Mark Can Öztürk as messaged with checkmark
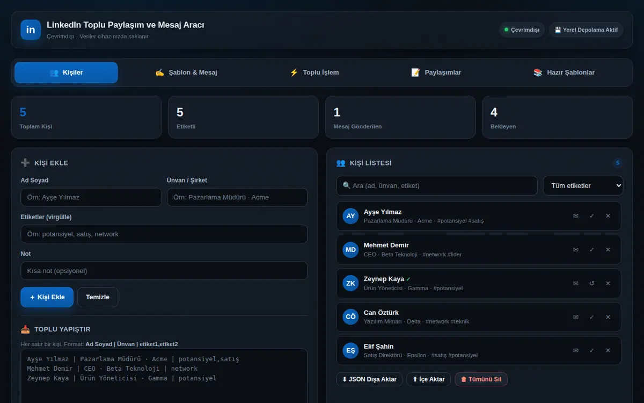 coord(592,317)
